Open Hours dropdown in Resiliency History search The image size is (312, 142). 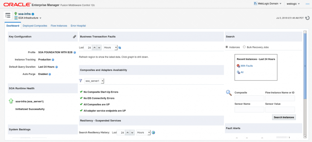143,133
